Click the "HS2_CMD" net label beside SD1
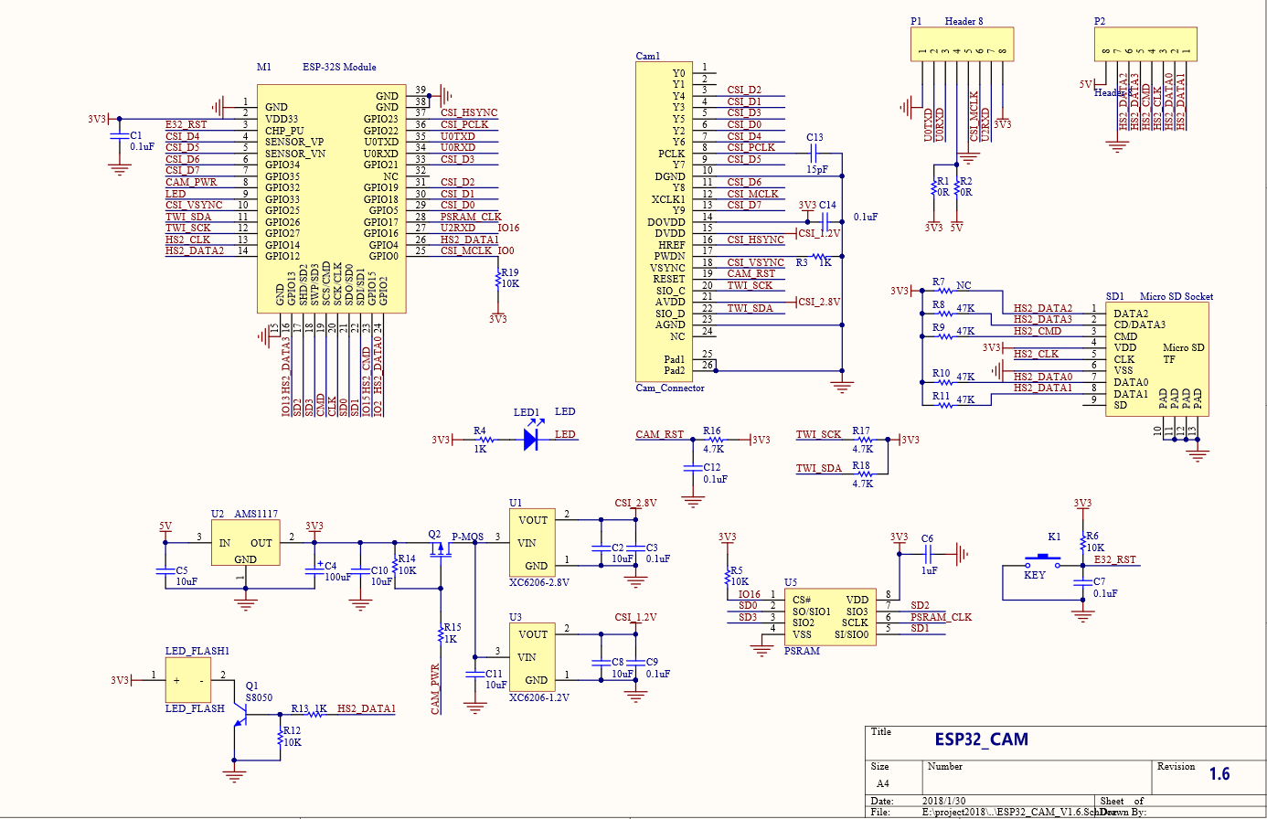 tap(1038, 331)
